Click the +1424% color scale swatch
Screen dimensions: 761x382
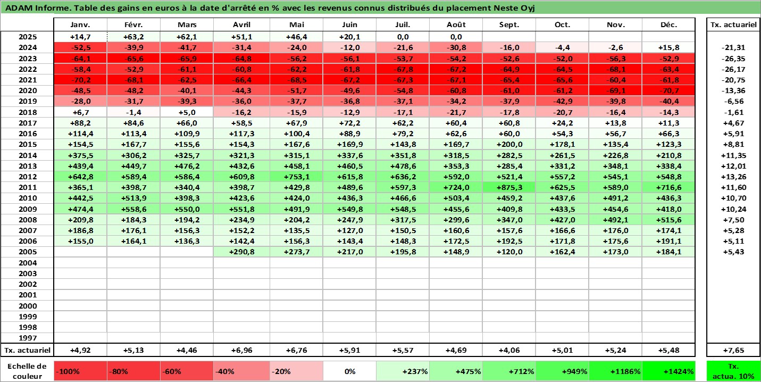[668, 371]
